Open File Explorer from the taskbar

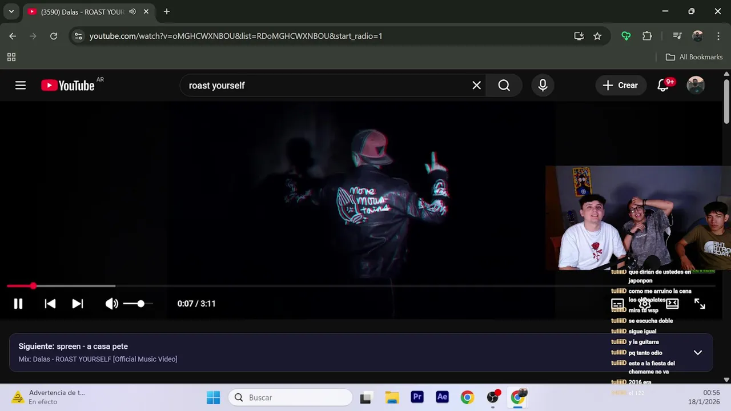[x=392, y=397]
